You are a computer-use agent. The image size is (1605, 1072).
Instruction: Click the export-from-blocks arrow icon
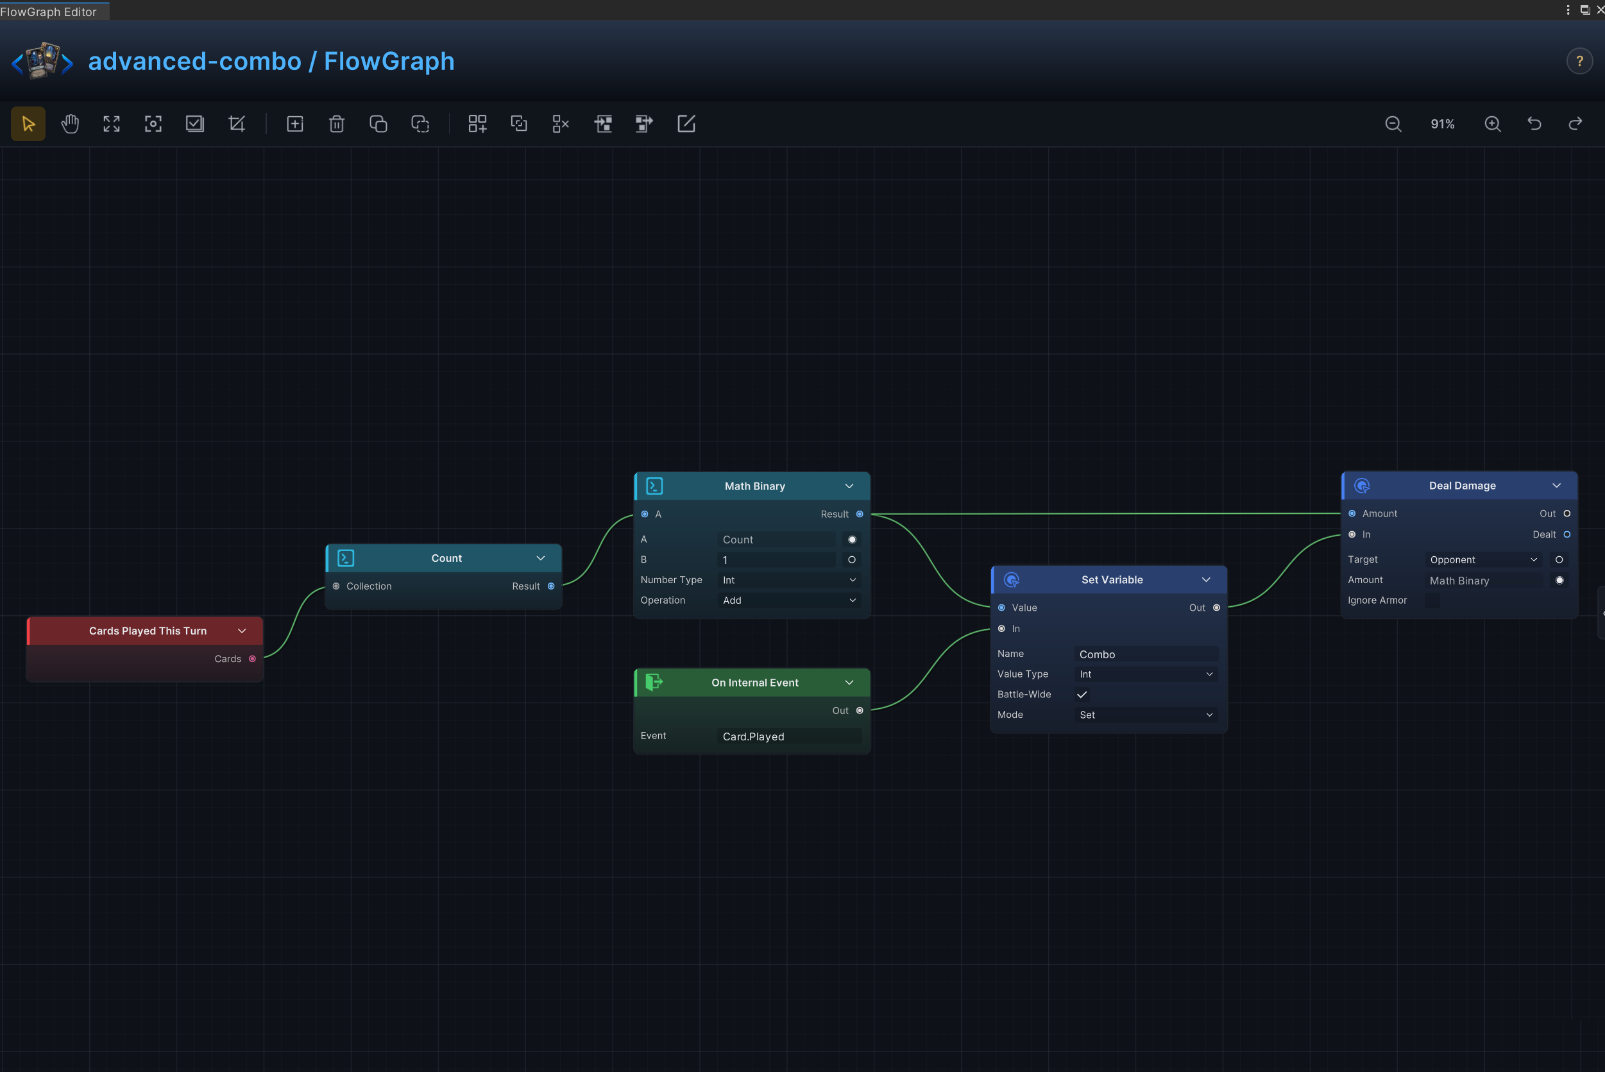click(644, 124)
